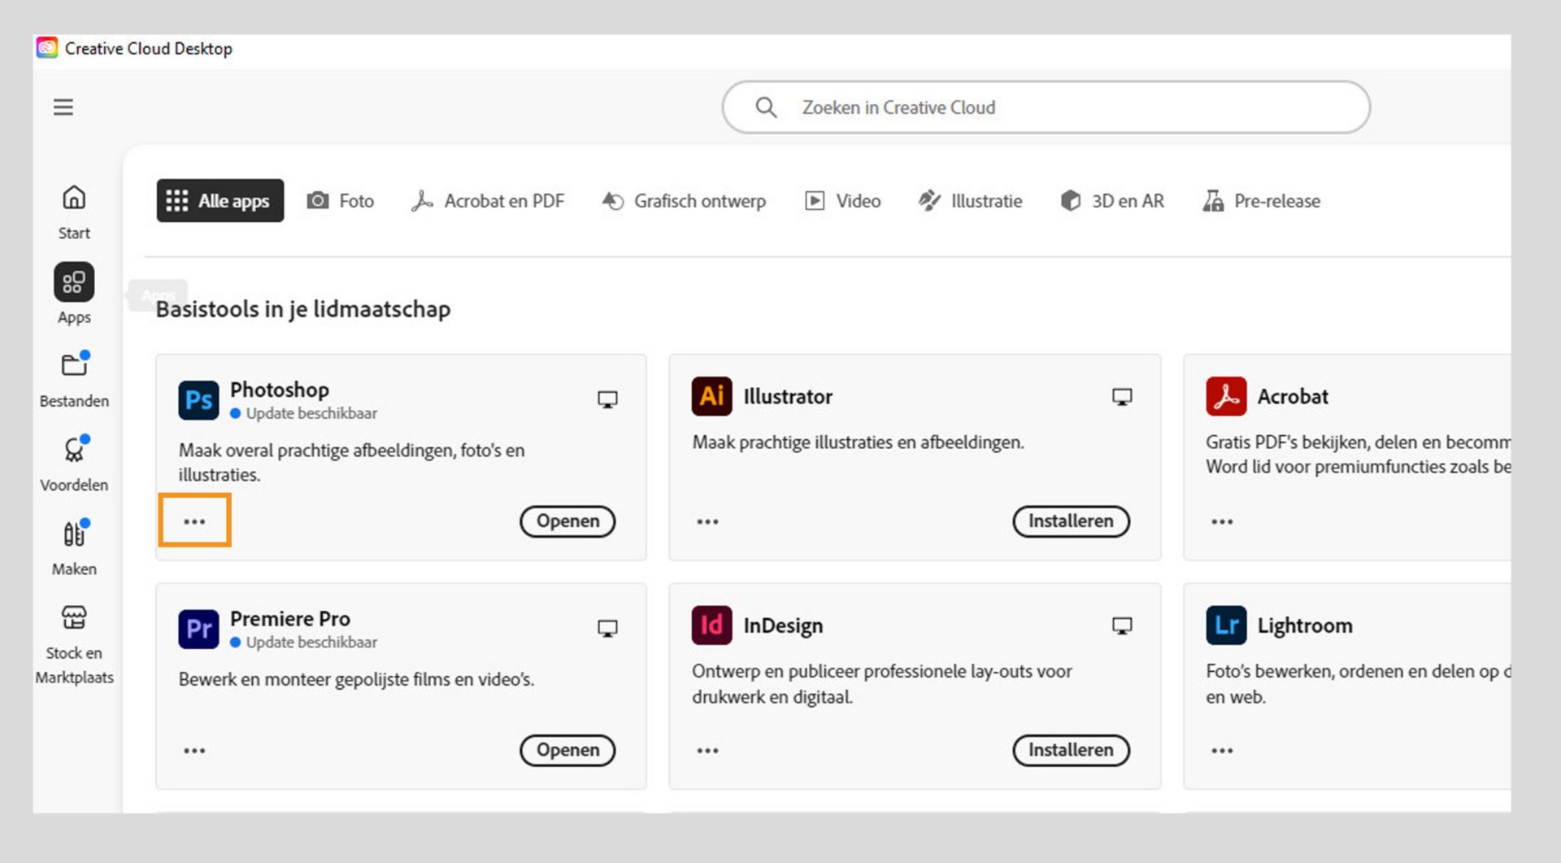Viewport: 1561px width, 863px height.
Task: Open the hamburger menu icon
Action: 63,107
